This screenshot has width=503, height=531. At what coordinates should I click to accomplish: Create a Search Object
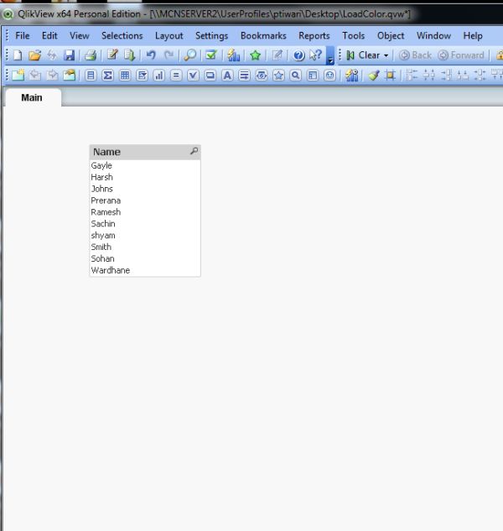295,75
